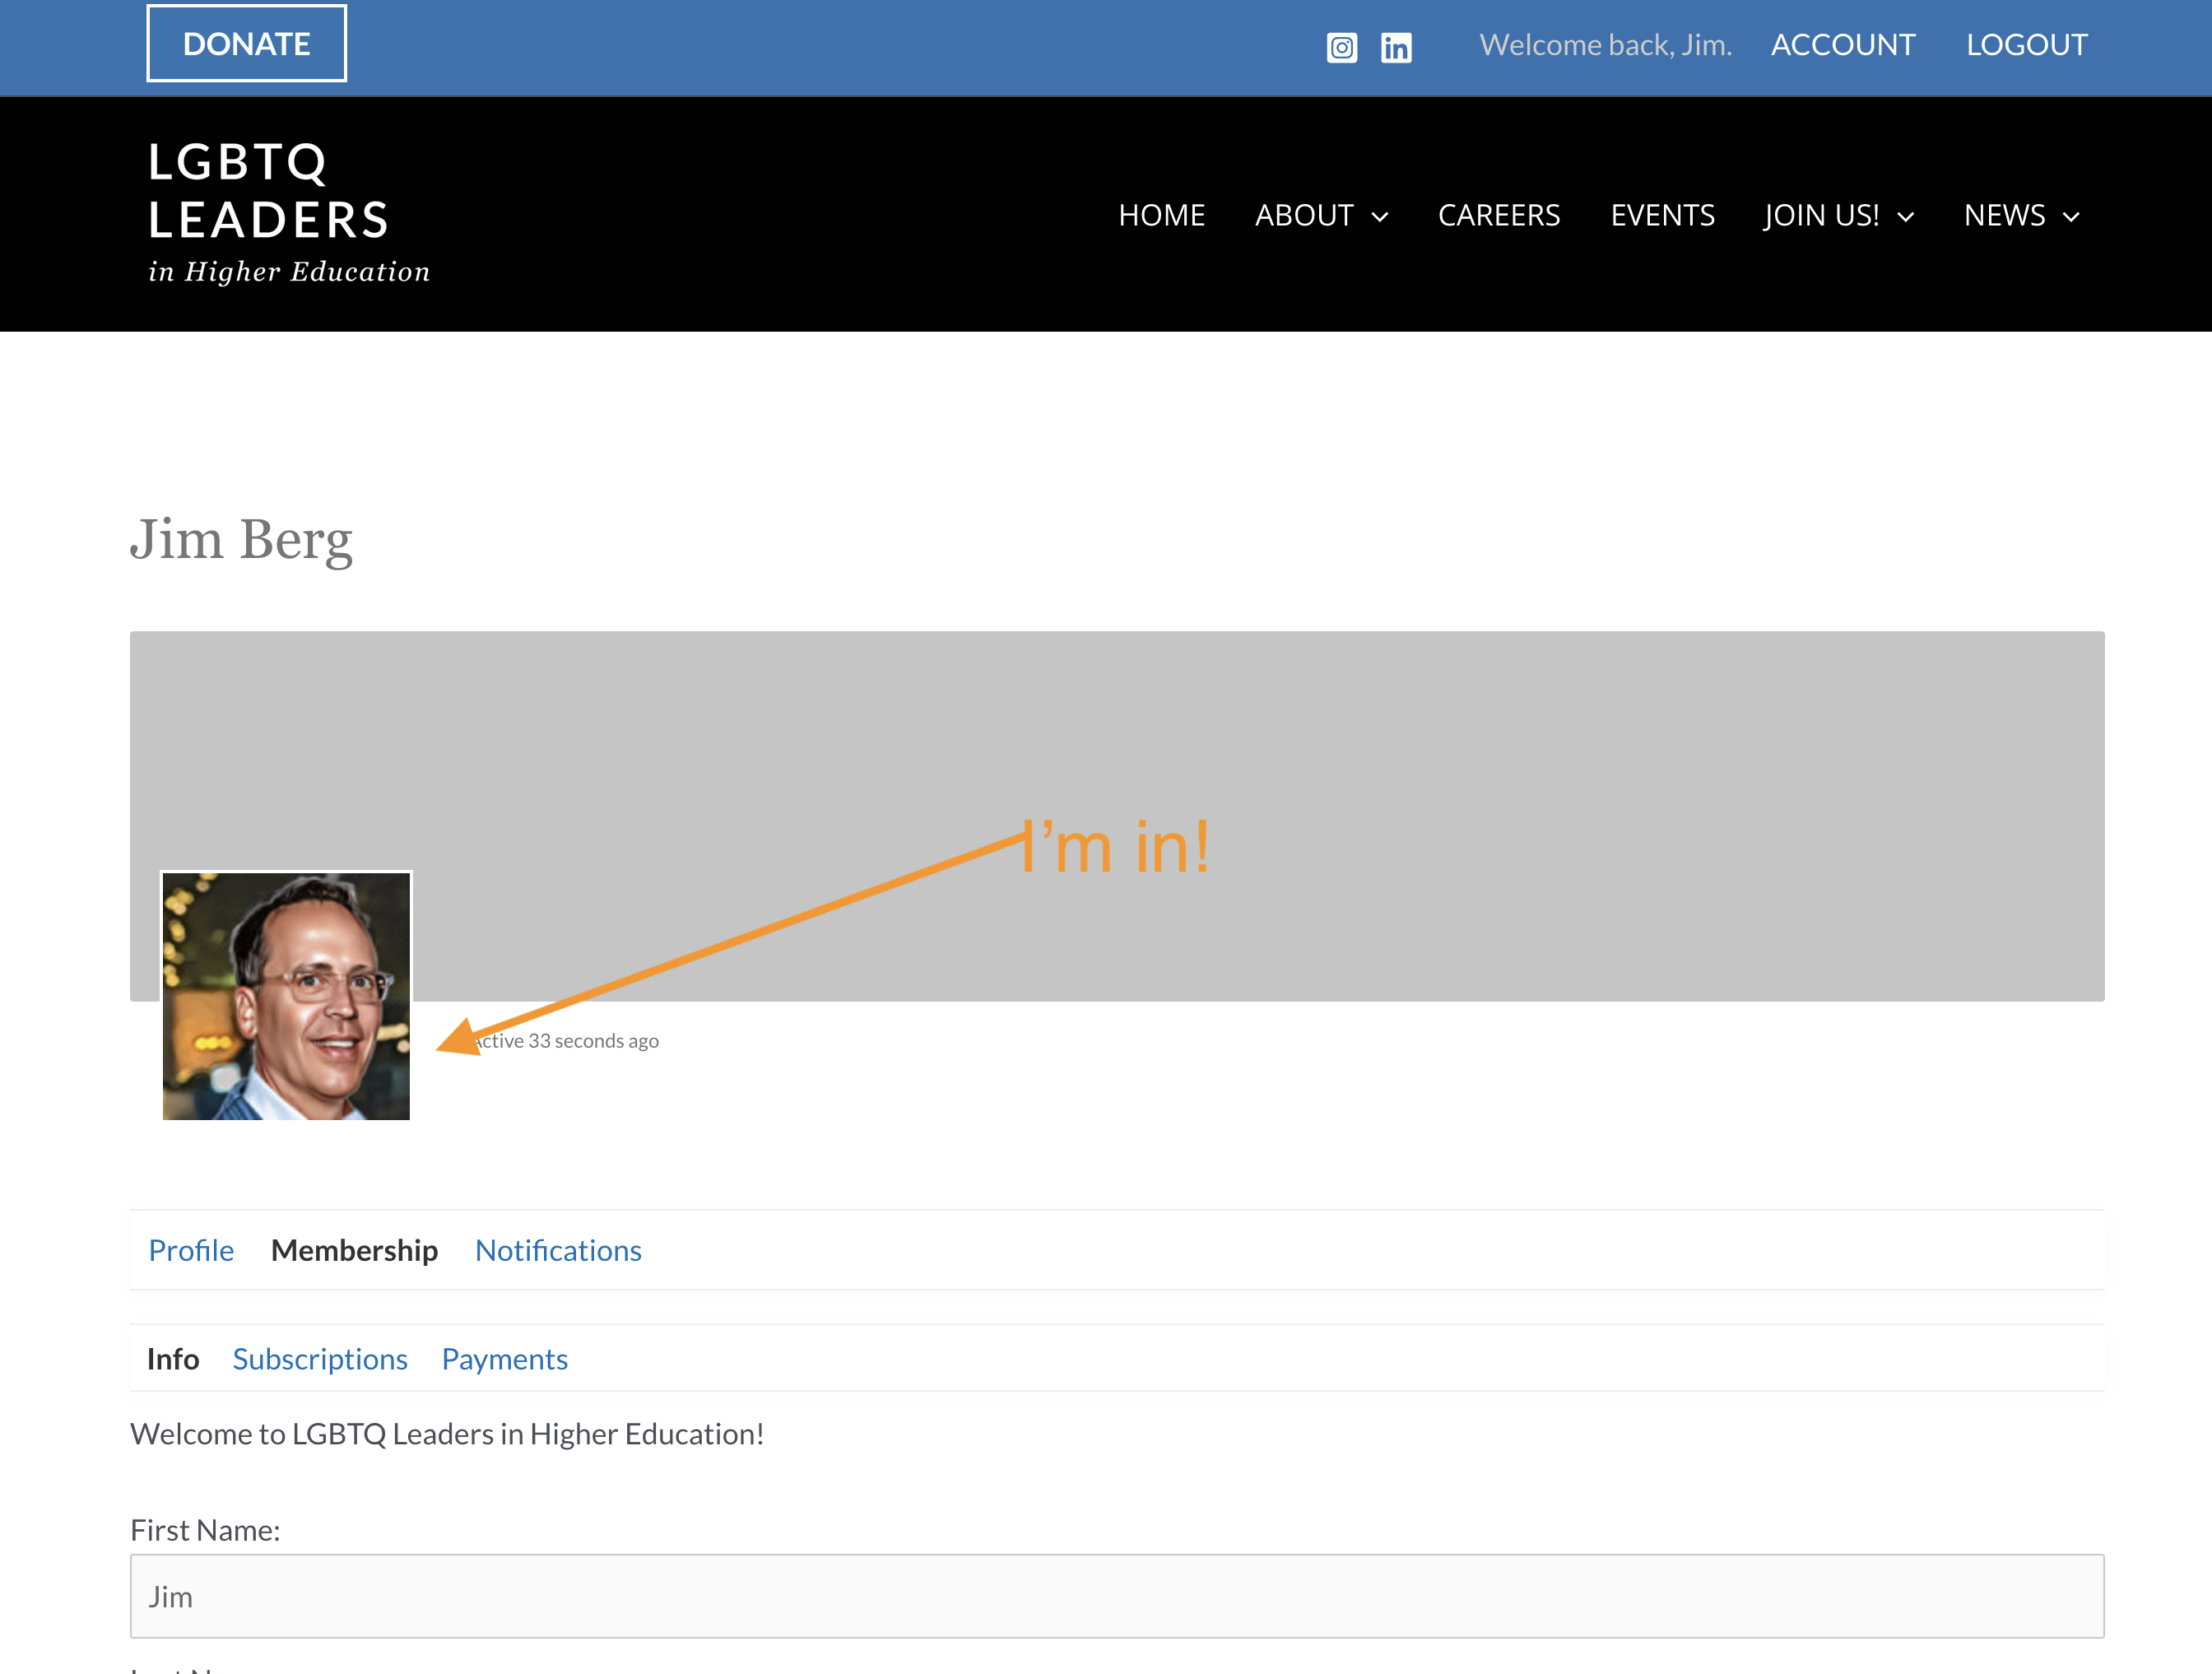Screen dimensions: 2212x1674
Task: Open the EVENTS page
Action: pos(1662,215)
